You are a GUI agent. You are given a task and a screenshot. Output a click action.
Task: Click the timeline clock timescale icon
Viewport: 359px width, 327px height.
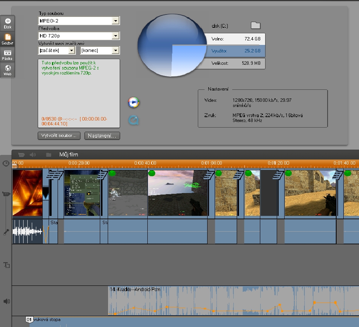tap(6, 163)
